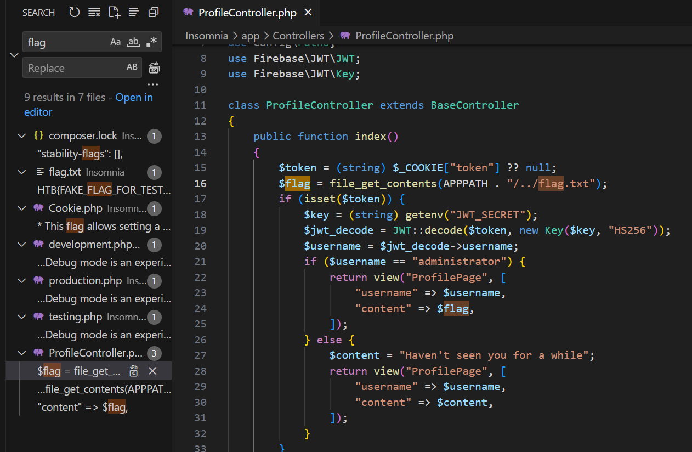This screenshot has width=692, height=452.
Task: Switch results to view as tree
Action: click(x=133, y=12)
